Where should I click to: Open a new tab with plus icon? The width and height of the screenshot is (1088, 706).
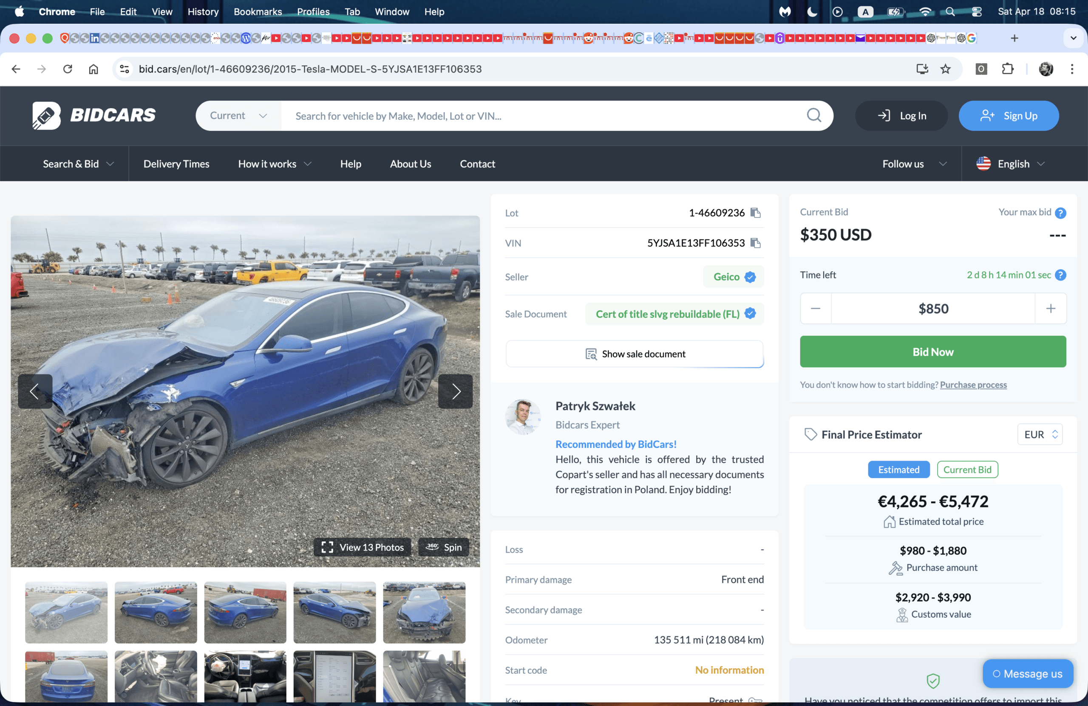click(1014, 38)
